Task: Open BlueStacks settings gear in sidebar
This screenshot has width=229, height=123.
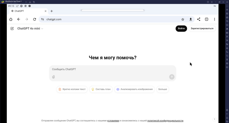Action: [x=227, y=110]
